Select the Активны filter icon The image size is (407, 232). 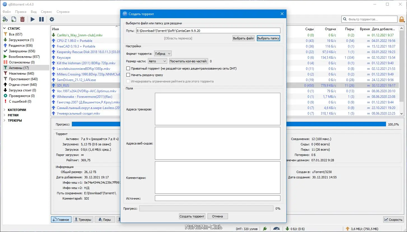click(5, 68)
